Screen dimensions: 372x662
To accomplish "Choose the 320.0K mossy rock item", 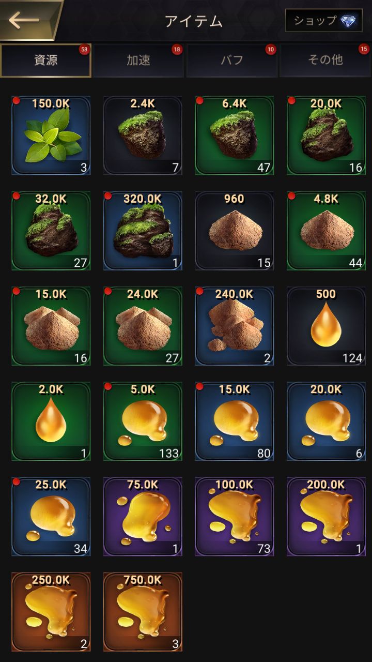I will [x=143, y=231].
